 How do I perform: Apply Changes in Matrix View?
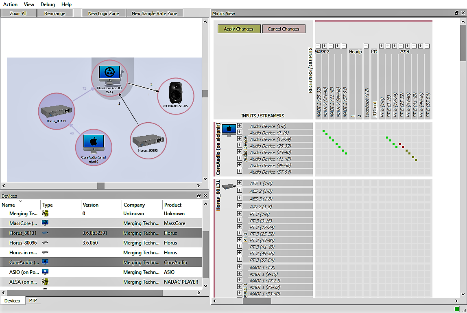tap(239, 29)
